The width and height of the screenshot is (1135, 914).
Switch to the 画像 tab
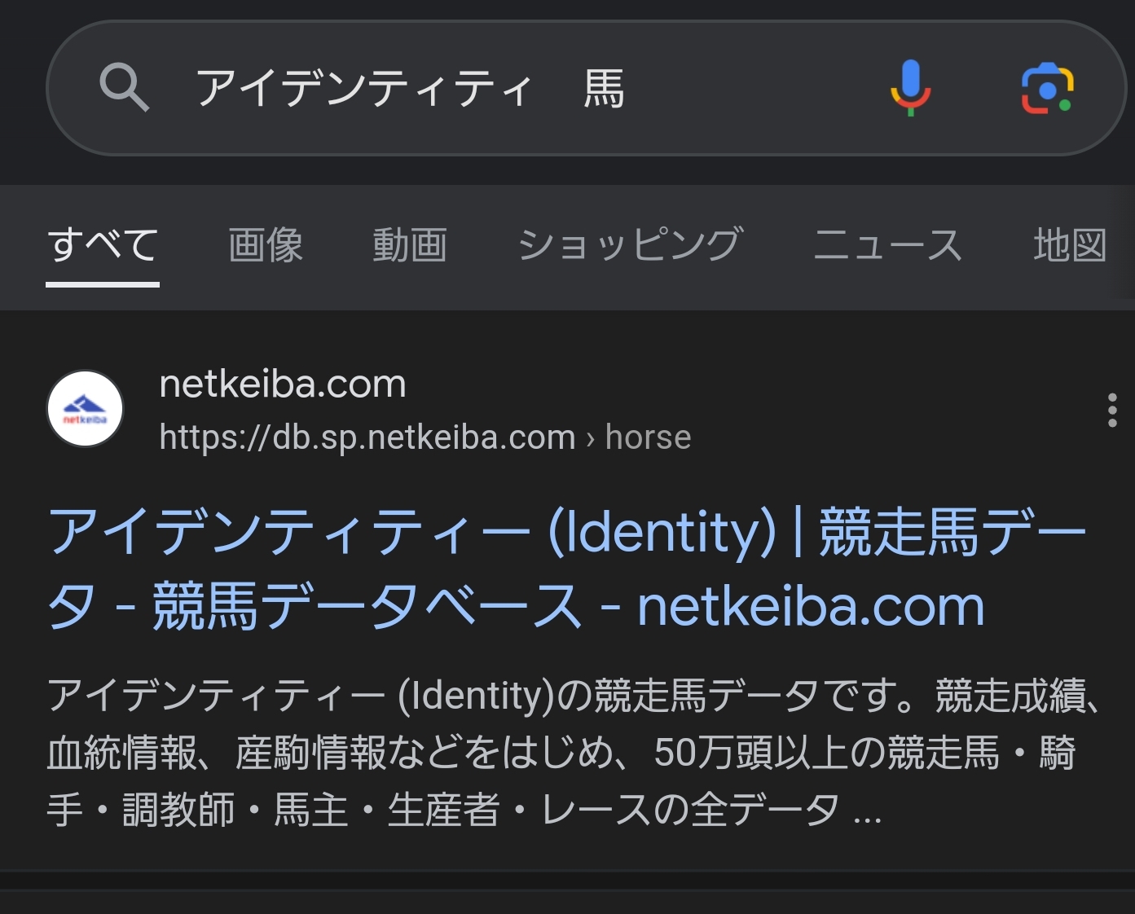(266, 245)
